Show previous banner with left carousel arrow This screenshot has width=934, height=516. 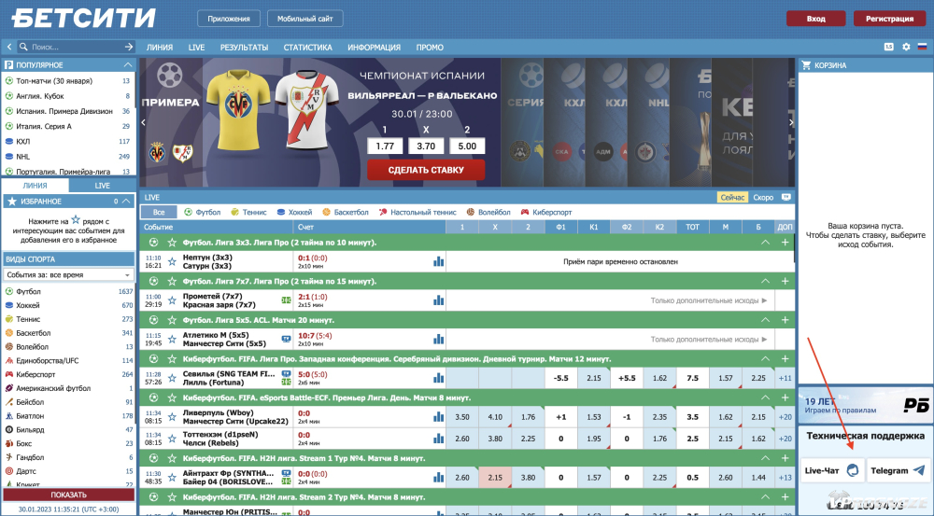(x=144, y=122)
